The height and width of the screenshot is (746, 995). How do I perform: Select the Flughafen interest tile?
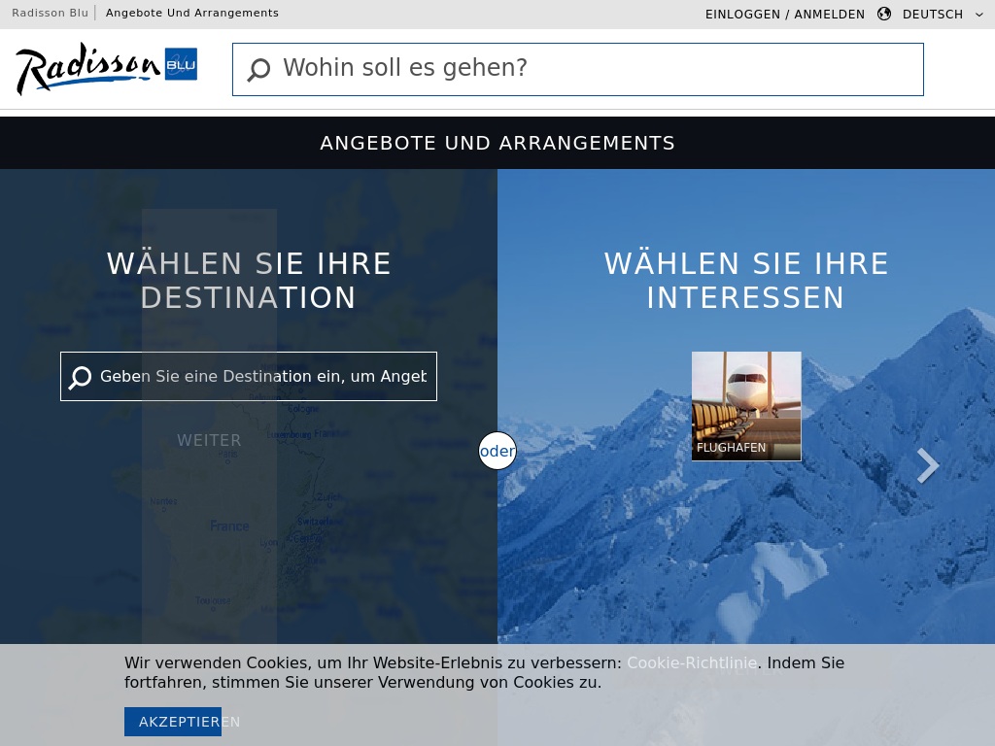pos(746,406)
